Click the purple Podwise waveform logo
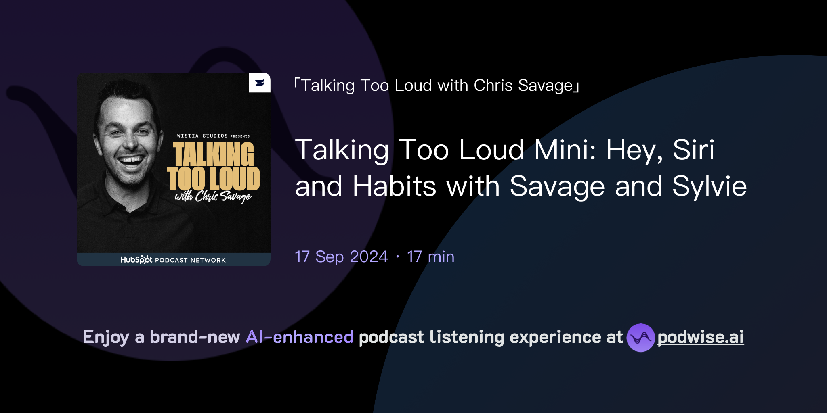827x413 pixels. tap(641, 338)
